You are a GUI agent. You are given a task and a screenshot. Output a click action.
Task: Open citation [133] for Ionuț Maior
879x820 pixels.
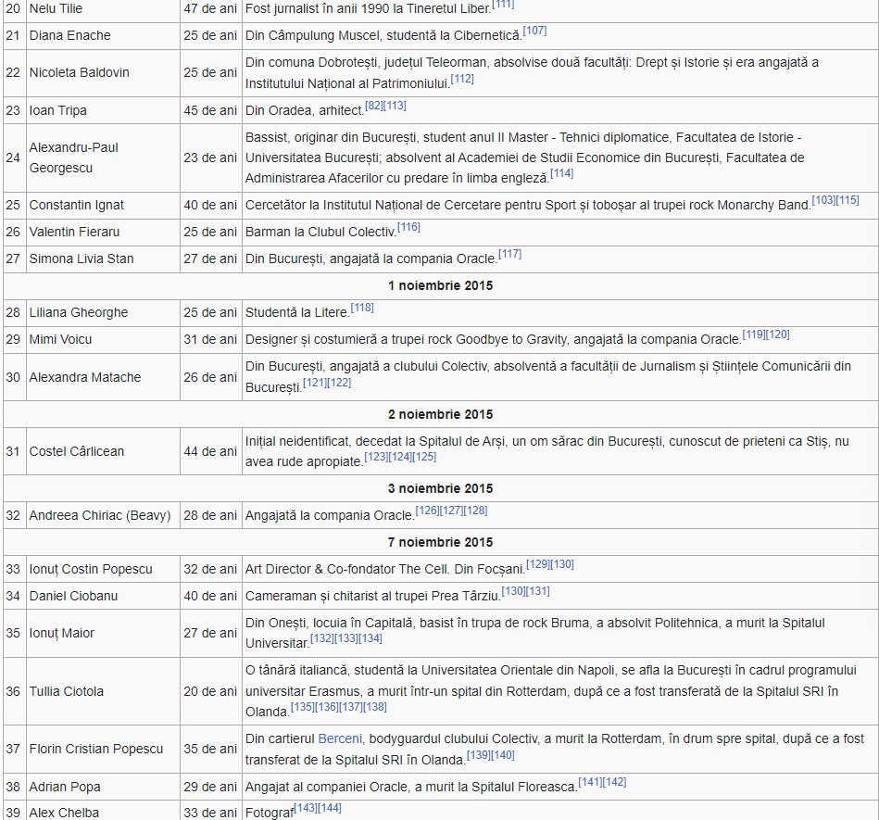click(x=345, y=638)
